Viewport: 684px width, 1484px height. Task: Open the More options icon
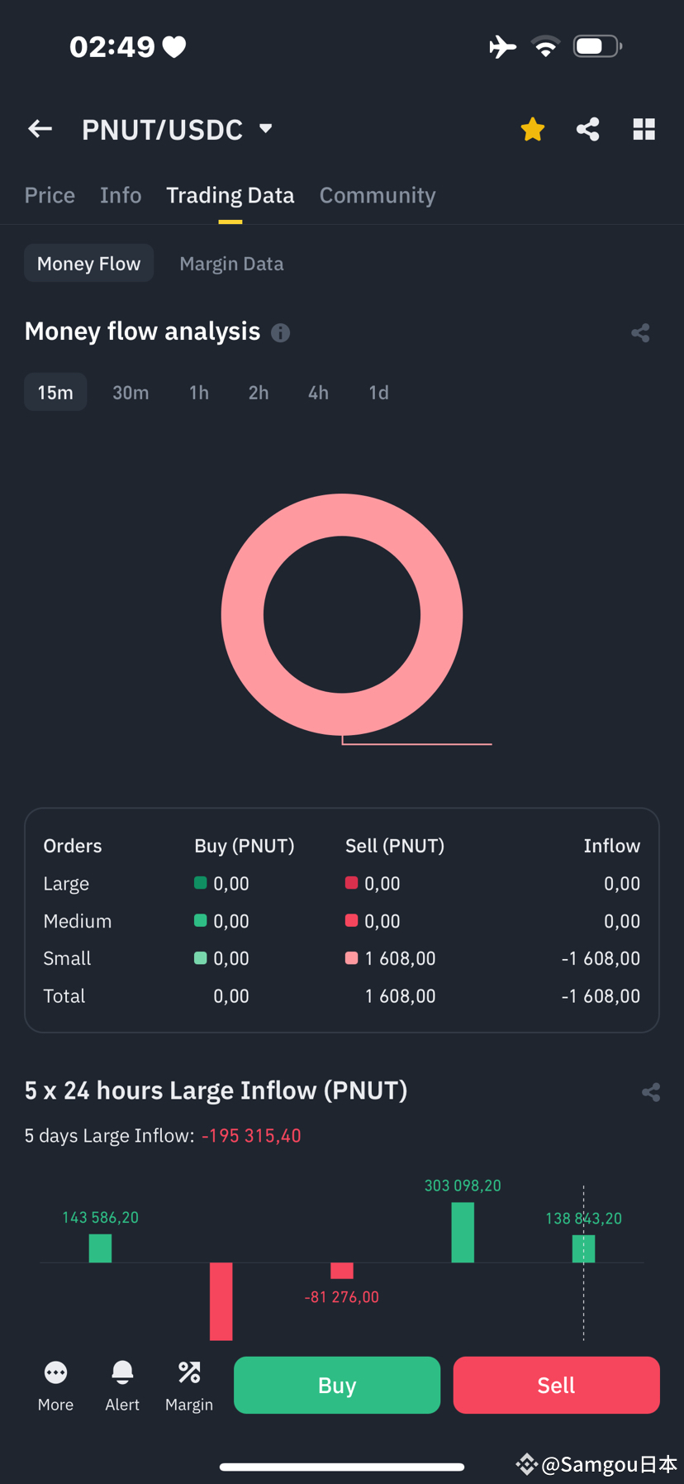[x=55, y=1373]
